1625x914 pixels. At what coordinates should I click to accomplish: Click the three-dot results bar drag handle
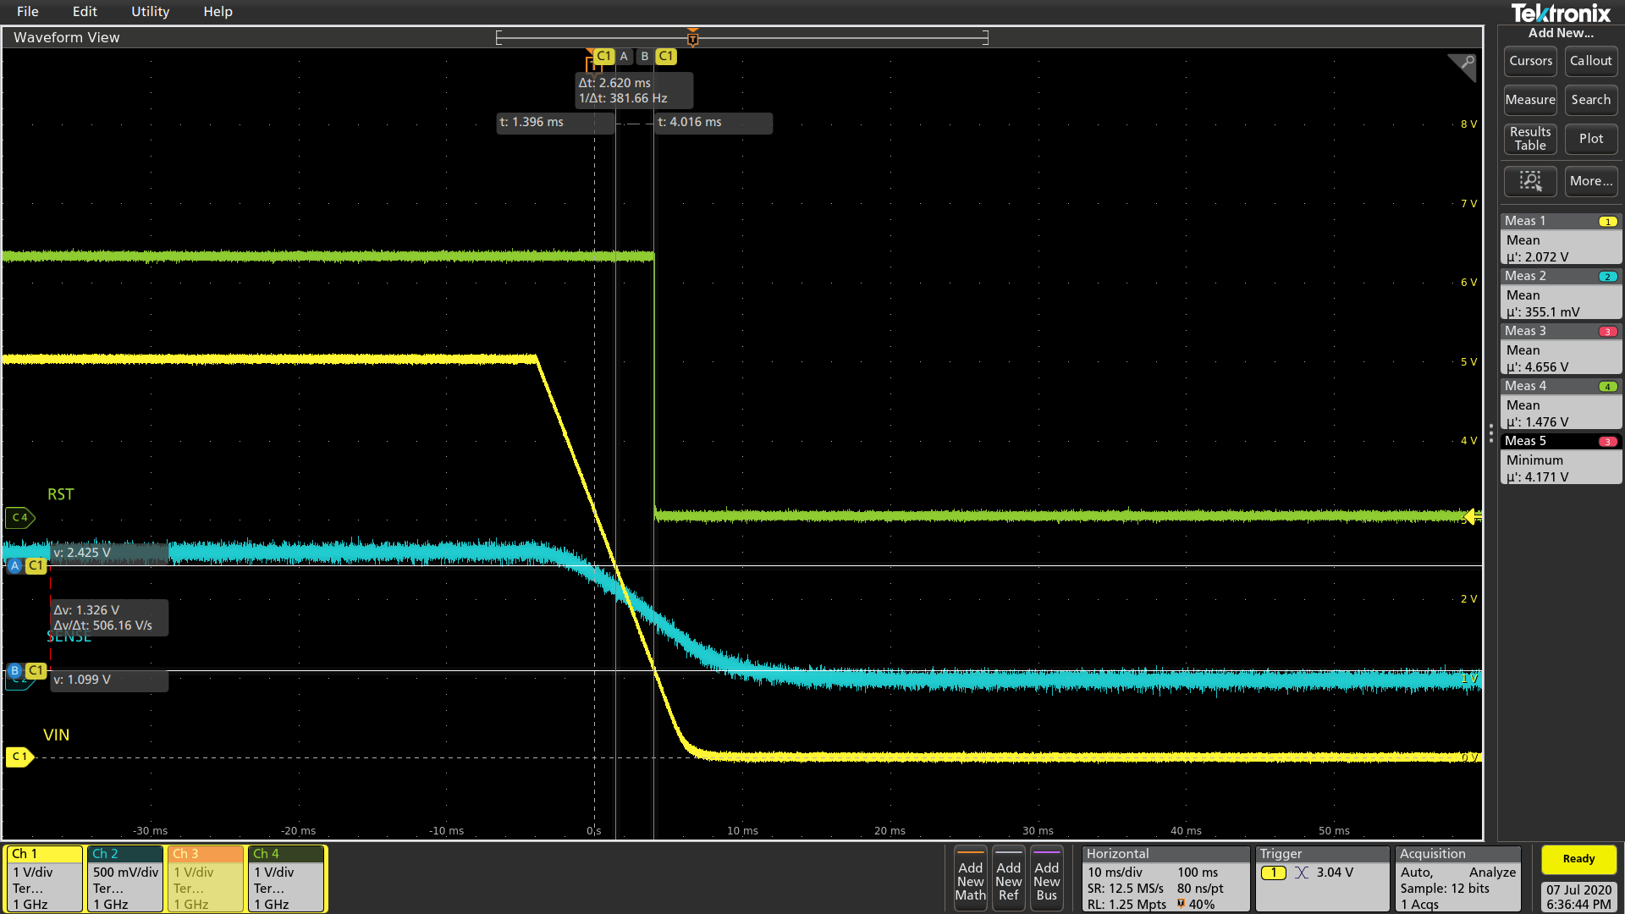tap(1491, 433)
